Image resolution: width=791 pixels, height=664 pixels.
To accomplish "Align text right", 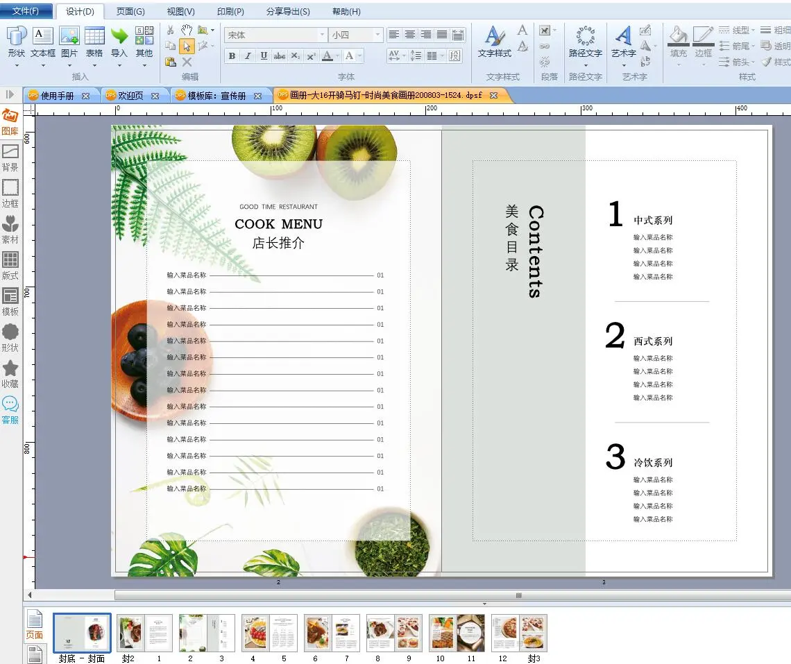I will (x=426, y=34).
